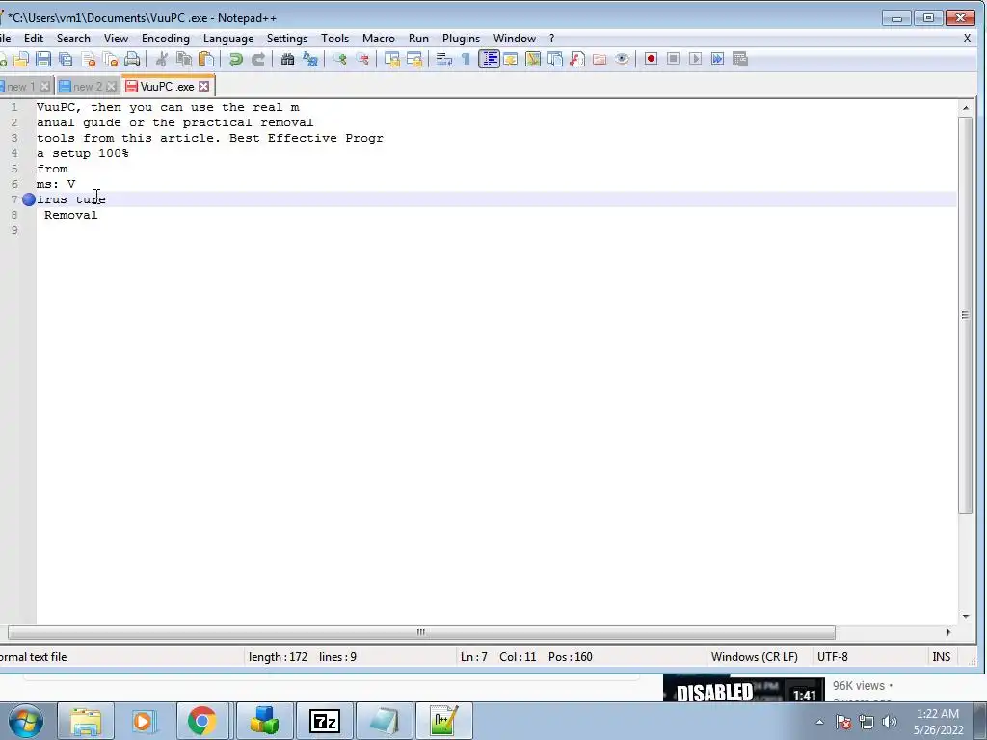The height and width of the screenshot is (740, 987).
Task: Undo the last edit with the green arrow
Action: [236, 59]
